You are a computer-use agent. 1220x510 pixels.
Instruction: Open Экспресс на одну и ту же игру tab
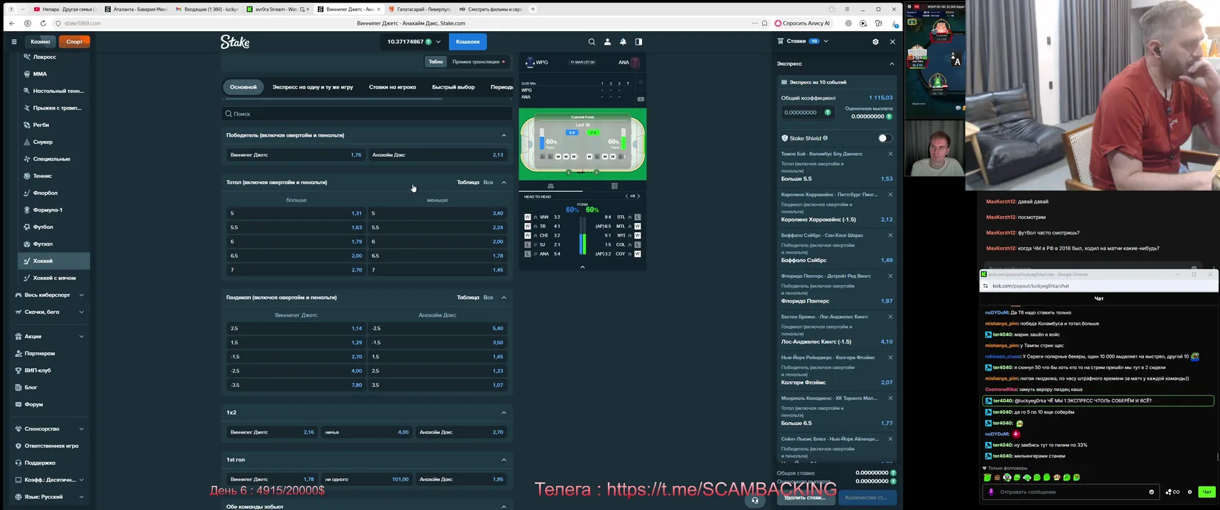click(x=313, y=87)
